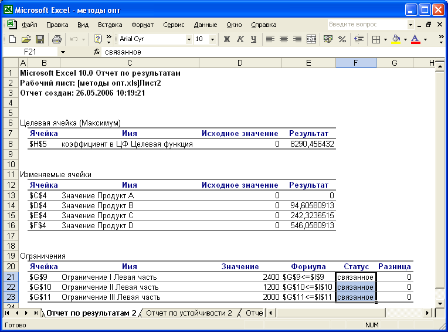Select the cell with 8290,456432 result
The height and width of the screenshot is (332, 448).
click(x=308, y=144)
